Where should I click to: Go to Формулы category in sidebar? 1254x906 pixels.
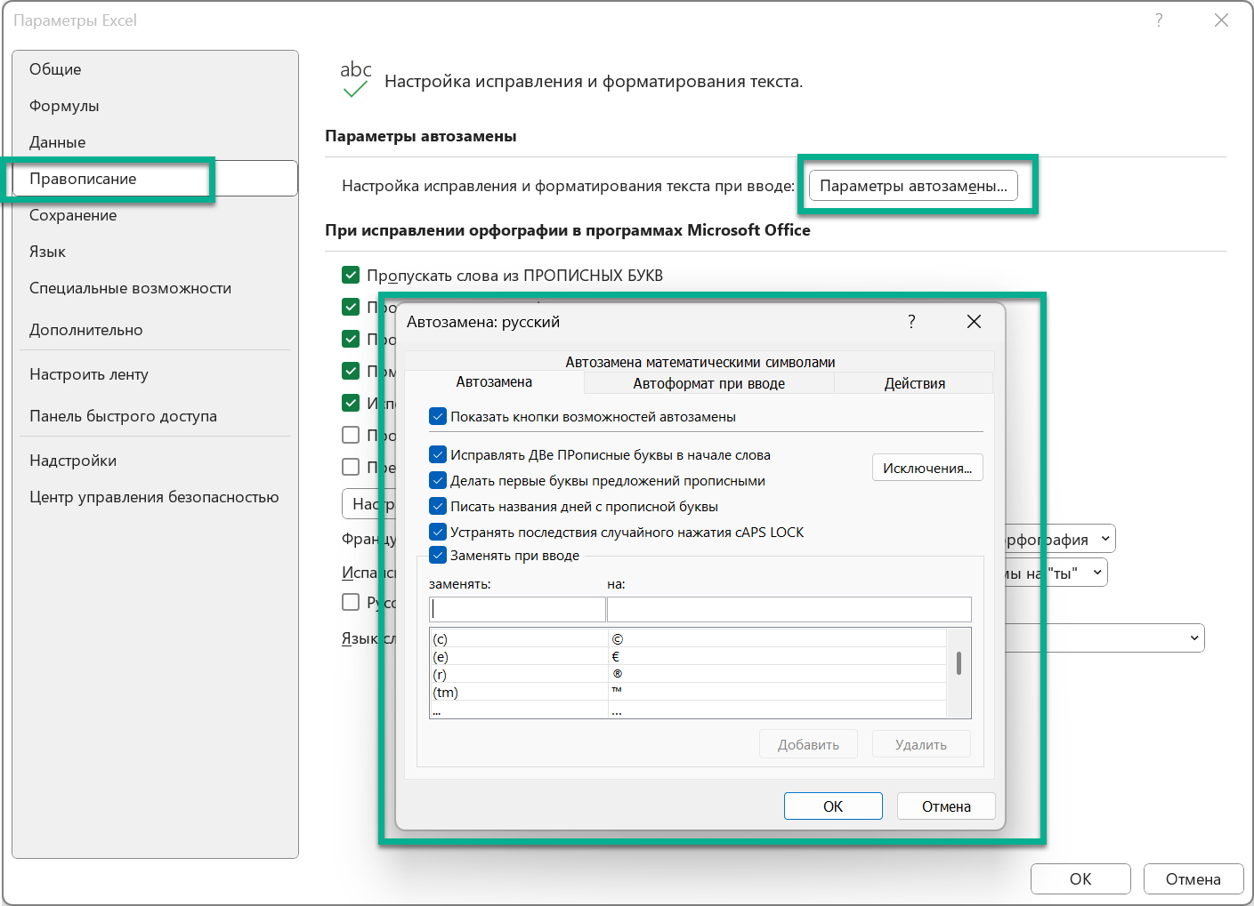[x=64, y=106]
